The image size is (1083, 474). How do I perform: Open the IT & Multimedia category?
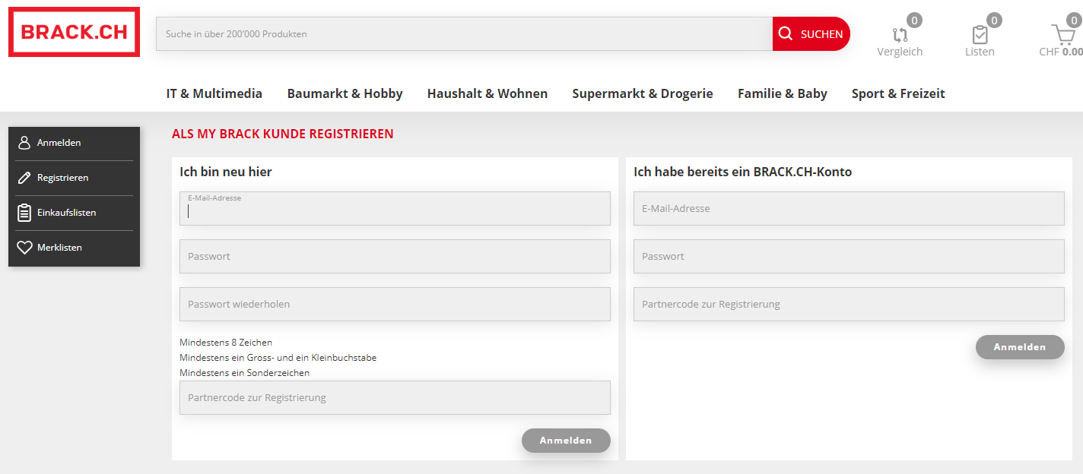coord(214,93)
